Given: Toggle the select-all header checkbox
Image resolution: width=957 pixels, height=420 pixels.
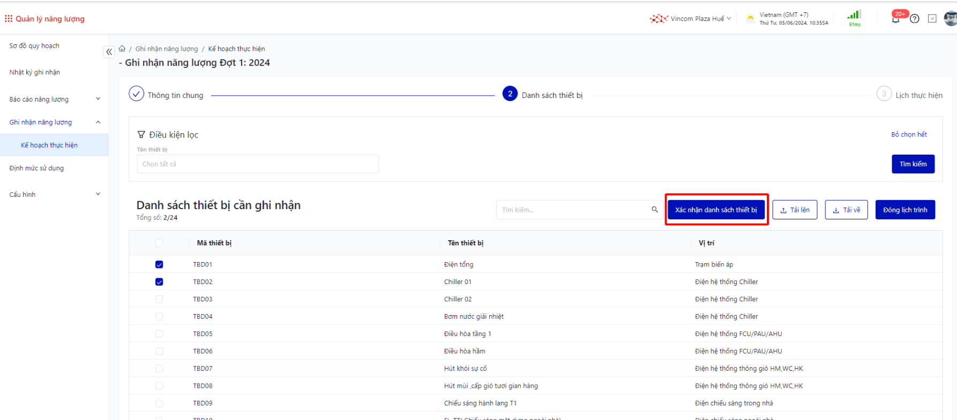Looking at the screenshot, I should point(159,243).
